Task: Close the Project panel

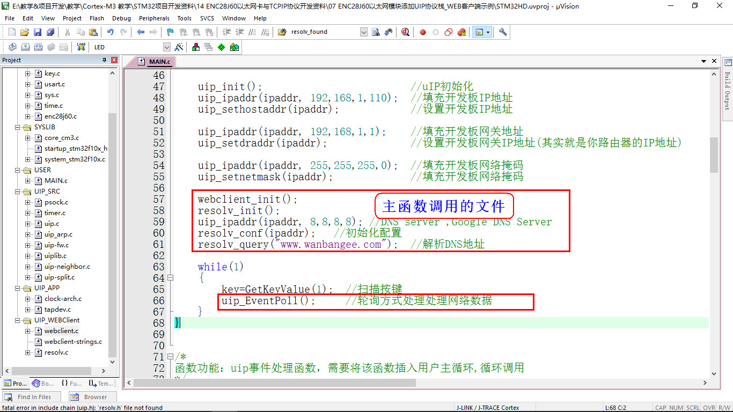Action: (x=114, y=60)
